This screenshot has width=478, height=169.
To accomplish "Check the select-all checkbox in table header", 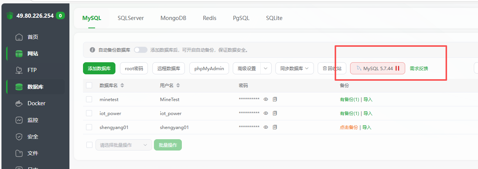I will (x=89, y=85).
